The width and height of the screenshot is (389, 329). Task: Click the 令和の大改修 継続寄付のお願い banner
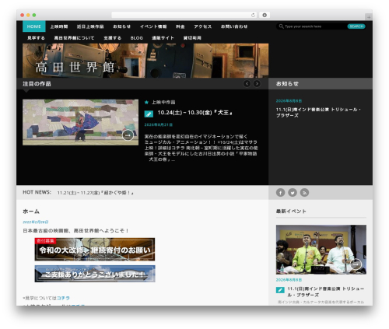[x=95, y=250]
